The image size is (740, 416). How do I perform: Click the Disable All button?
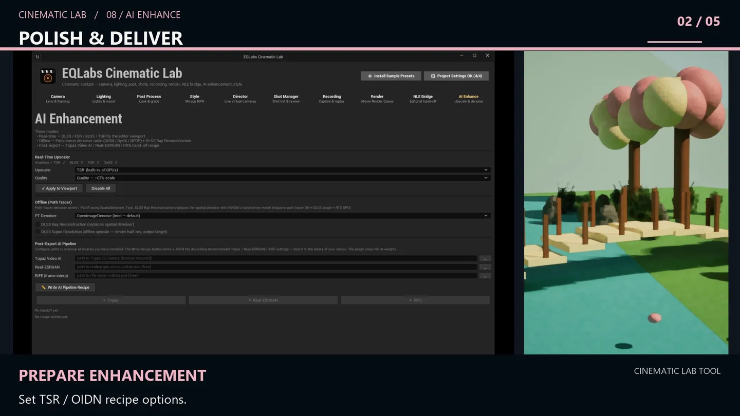point(101,188)
